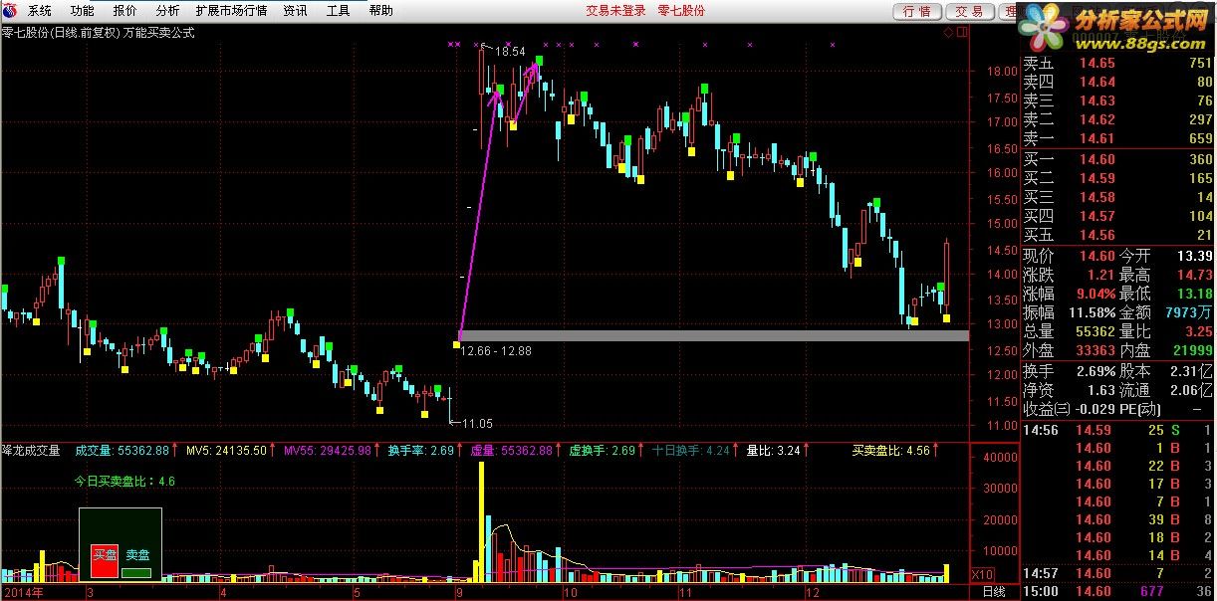Click the chart title 零七股份(日线,前复权)
The image size is (1217, 601).
coord(59,33)
